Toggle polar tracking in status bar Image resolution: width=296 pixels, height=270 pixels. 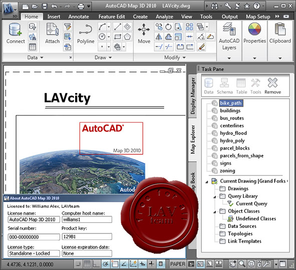(105, 264)
